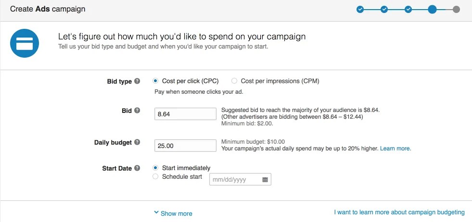Click the Start Date help icon

138,168
